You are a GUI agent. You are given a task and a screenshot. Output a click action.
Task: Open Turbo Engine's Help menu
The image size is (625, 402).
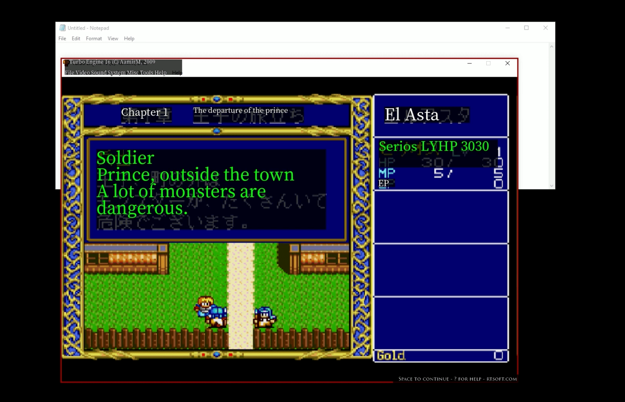[x=161, y=72]
